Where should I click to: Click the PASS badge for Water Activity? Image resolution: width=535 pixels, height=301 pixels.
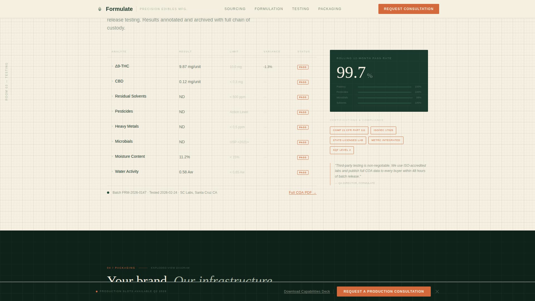point(303,173)
